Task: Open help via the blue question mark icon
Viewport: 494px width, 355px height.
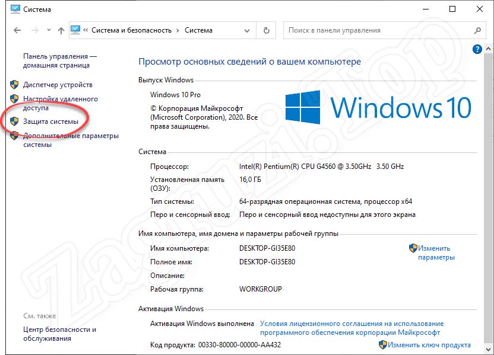Action: (x=477, y=49)
